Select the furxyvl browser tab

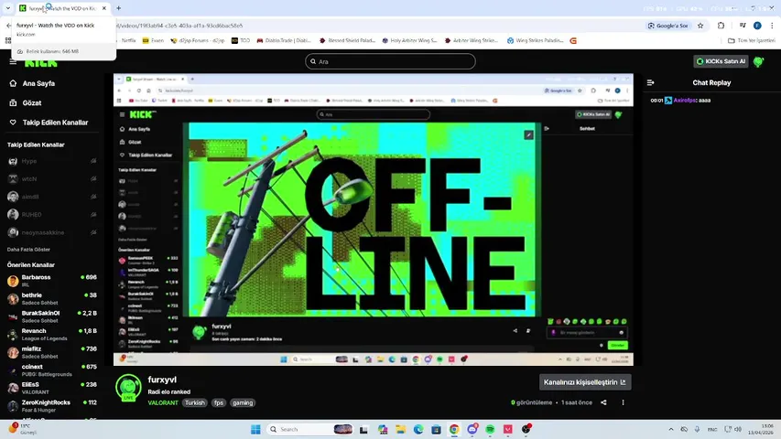coord(62,8)
